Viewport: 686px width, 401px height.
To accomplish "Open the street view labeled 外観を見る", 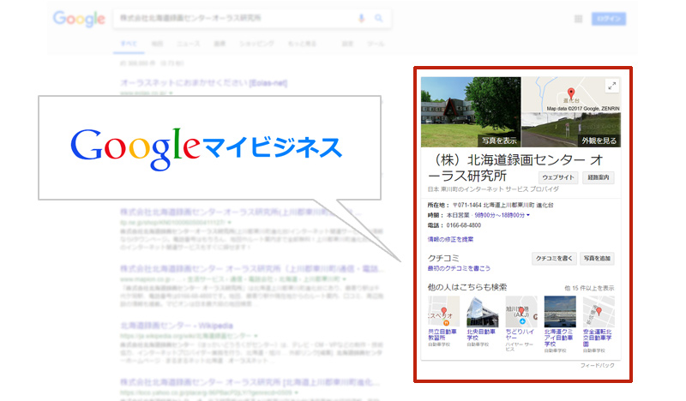I will pos(571,130).
